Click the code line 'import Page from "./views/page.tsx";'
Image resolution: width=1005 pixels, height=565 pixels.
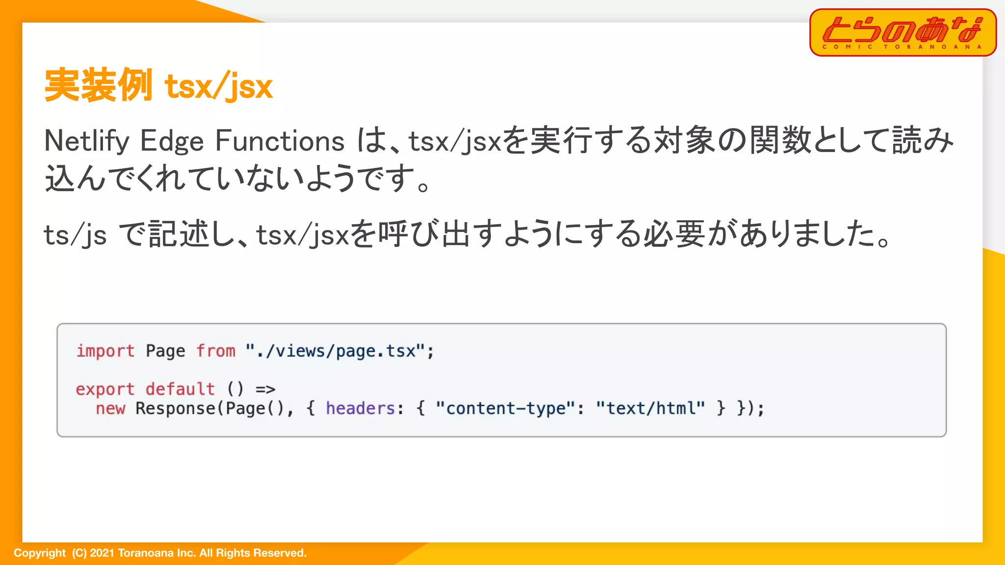255,351
